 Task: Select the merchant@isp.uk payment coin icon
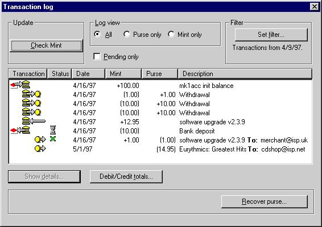pyautogui.click(x=40, y=140)
